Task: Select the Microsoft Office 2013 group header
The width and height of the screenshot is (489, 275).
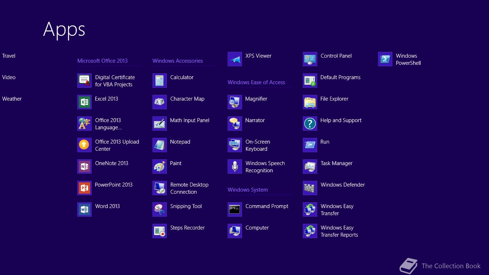Action: coord(102,61)
